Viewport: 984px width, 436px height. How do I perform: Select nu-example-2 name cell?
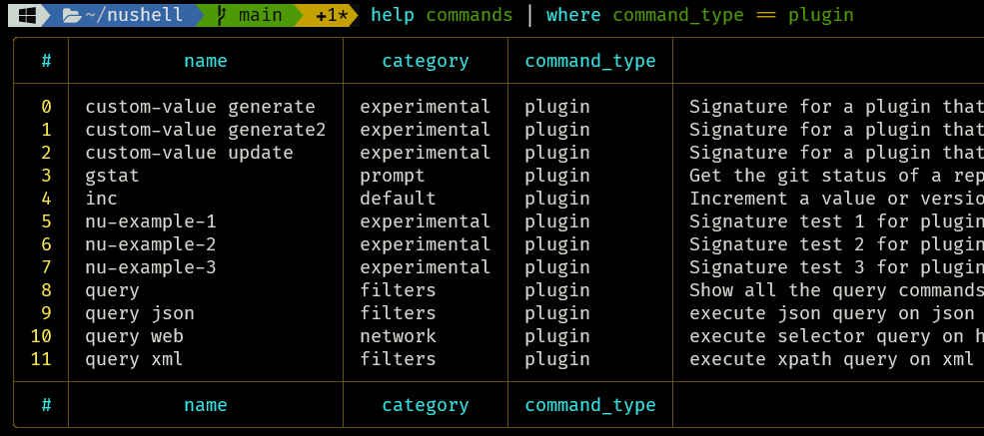(151, 244)
